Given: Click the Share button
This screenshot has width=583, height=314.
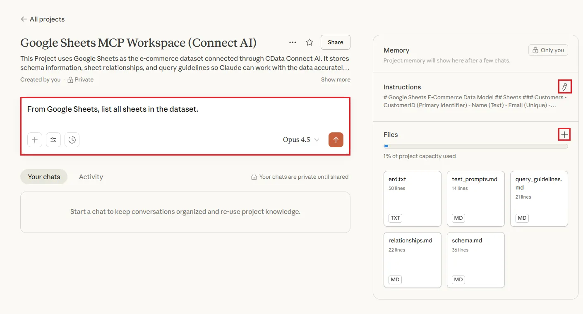Looking at the screenshot, I should pos(335,42).
